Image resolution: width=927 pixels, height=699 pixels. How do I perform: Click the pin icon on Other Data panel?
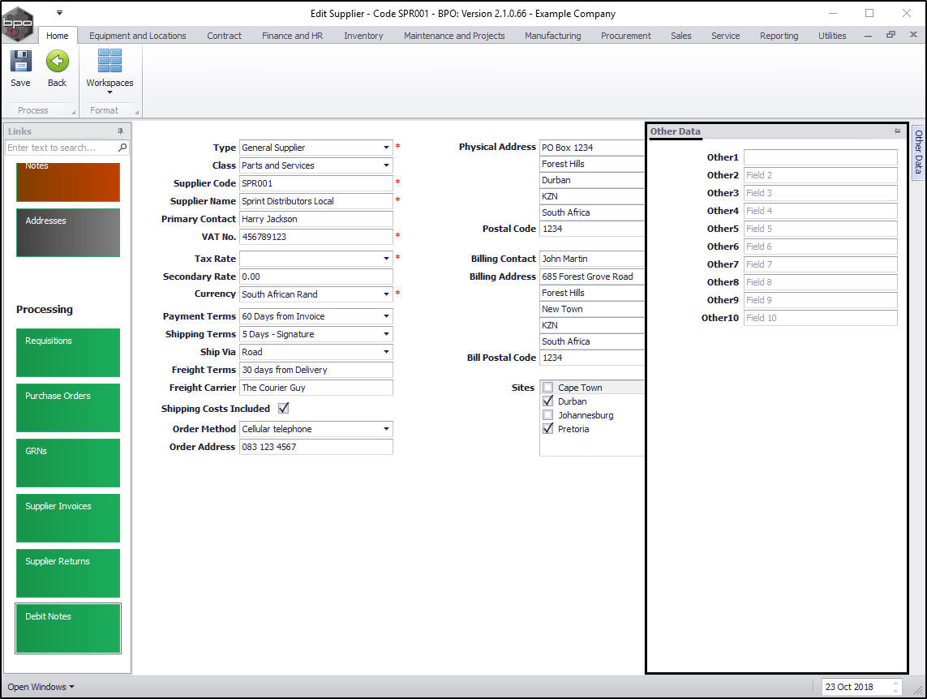897,131
